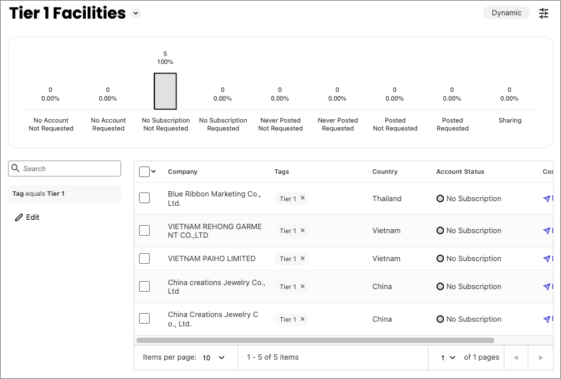The width and height of the screenshot is (561, 379).
Task: Go to the next page arrow
Action: (540, 358)
